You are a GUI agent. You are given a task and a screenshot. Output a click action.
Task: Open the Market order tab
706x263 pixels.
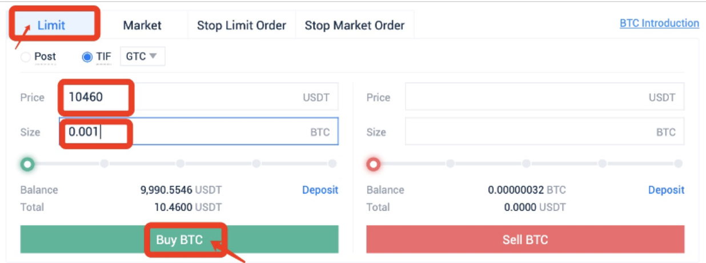[142, 25]
